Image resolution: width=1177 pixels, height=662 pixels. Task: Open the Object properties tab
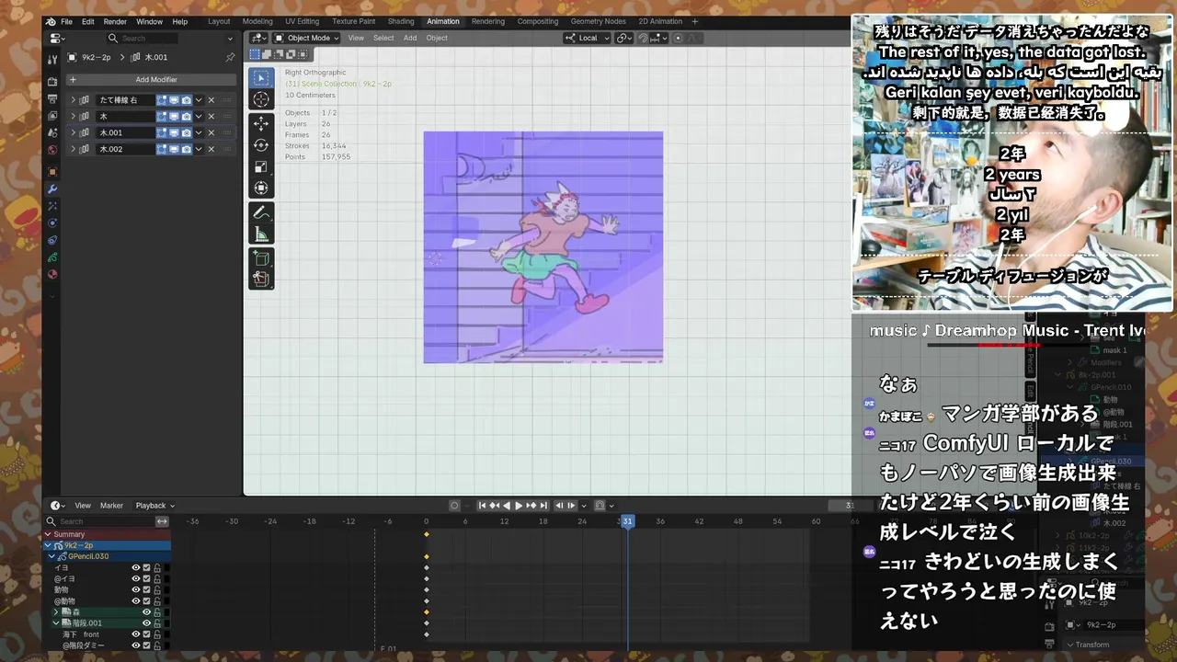(52, 172)
